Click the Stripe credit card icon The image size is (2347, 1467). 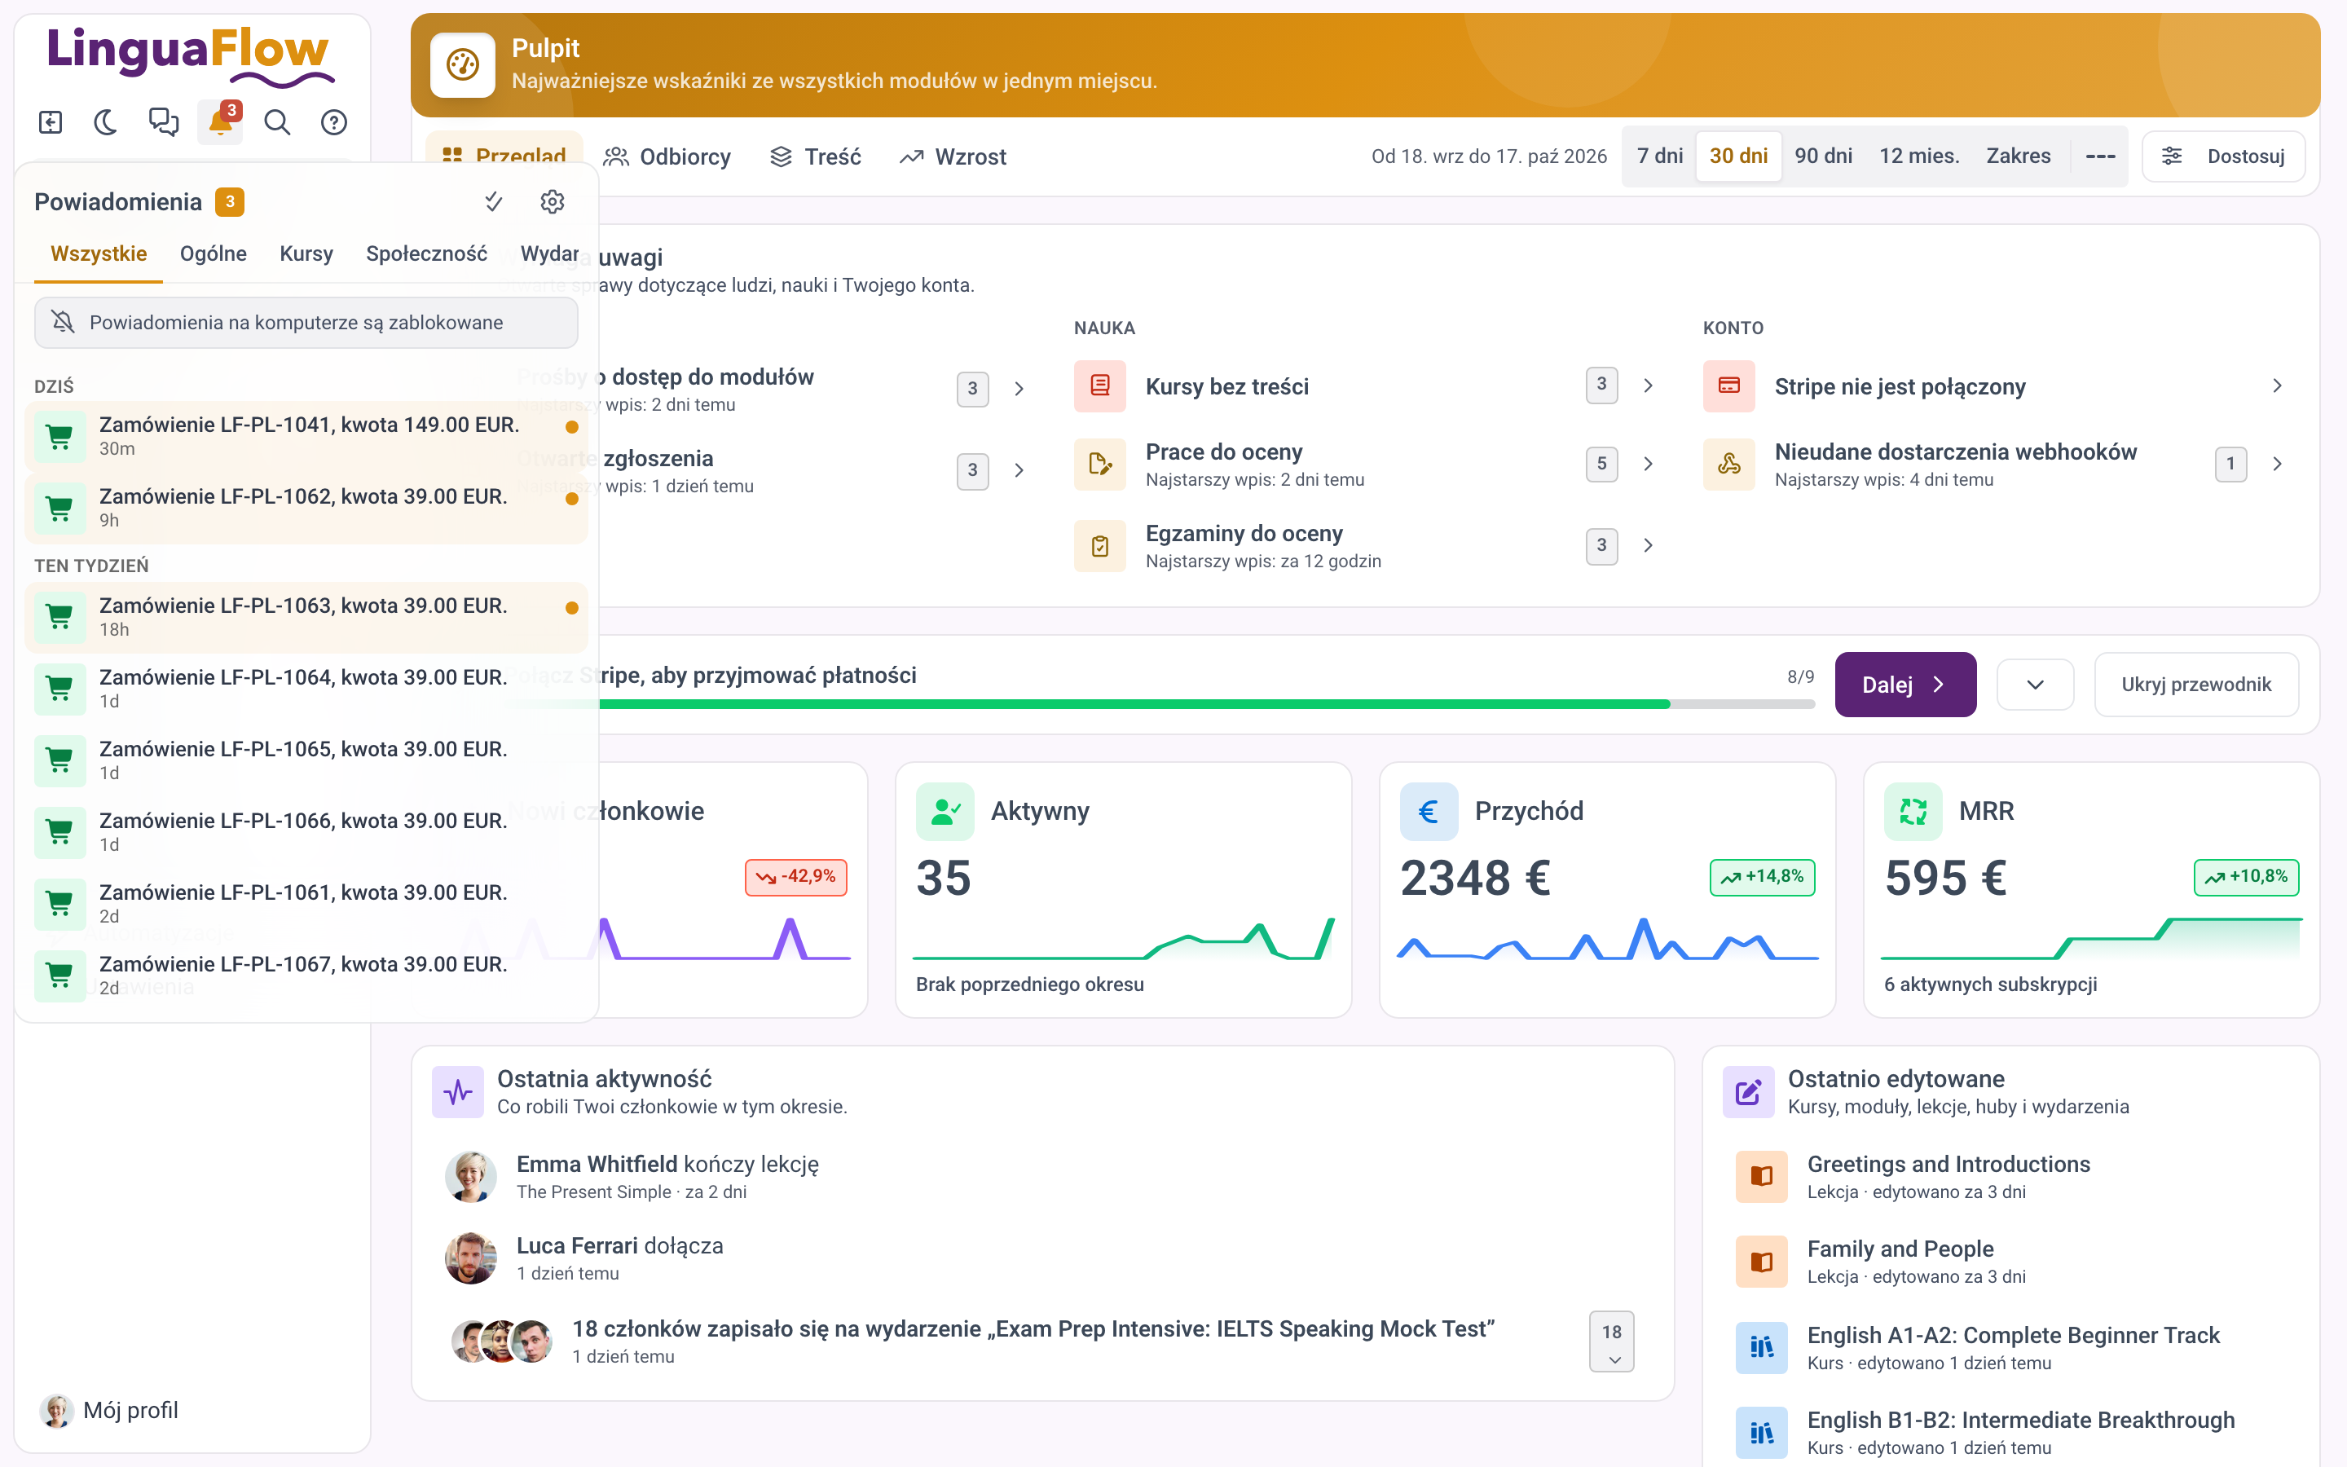1729,386
